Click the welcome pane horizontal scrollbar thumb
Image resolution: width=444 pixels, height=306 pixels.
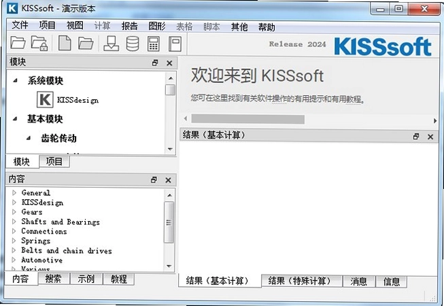(x=247, y=119)
